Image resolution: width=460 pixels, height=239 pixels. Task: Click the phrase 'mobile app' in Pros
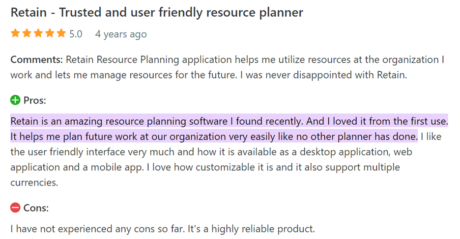(116, 167)
